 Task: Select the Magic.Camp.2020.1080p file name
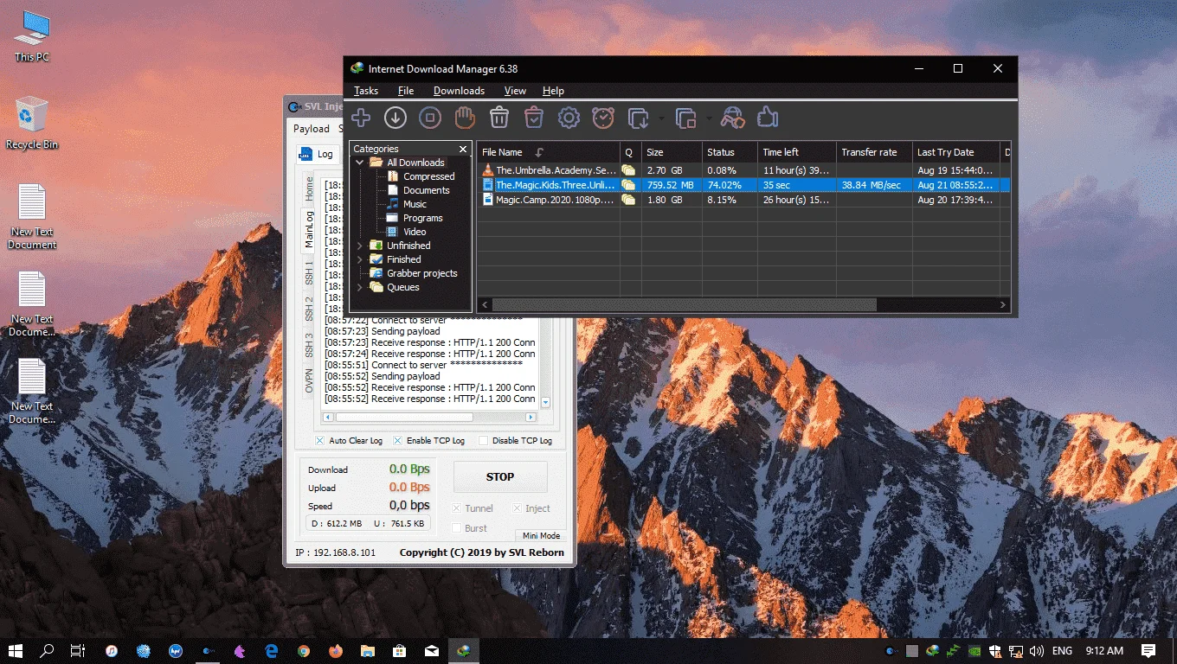(x=556, y=200)
